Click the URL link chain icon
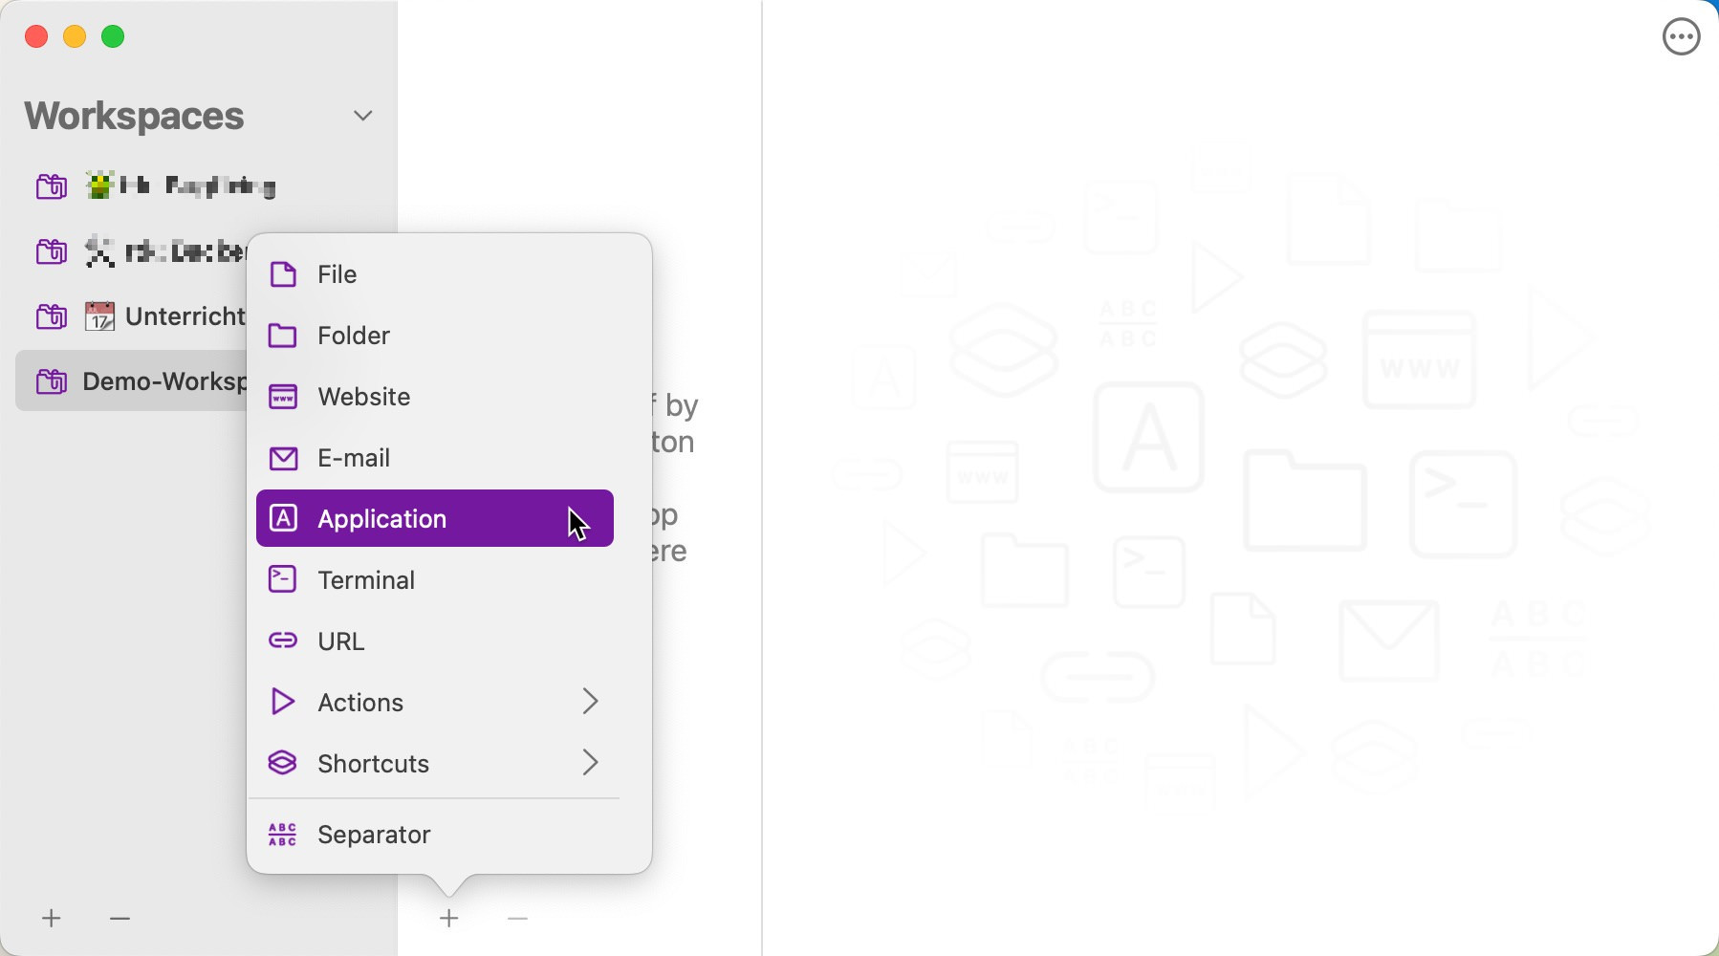Viewport: 1719px width, 956px height. [283, 641]
